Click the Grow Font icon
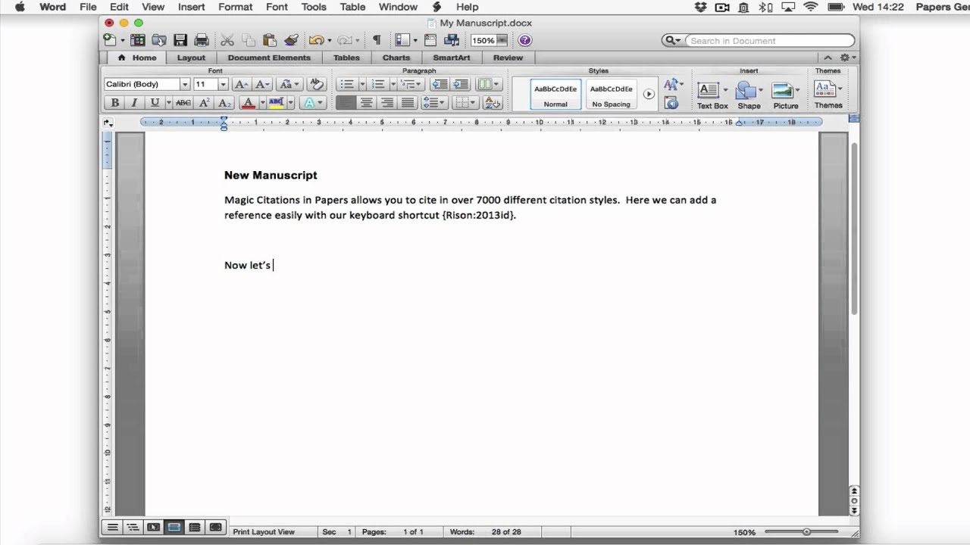The width and height of the screenshot is (970, 545). point(241,84)
